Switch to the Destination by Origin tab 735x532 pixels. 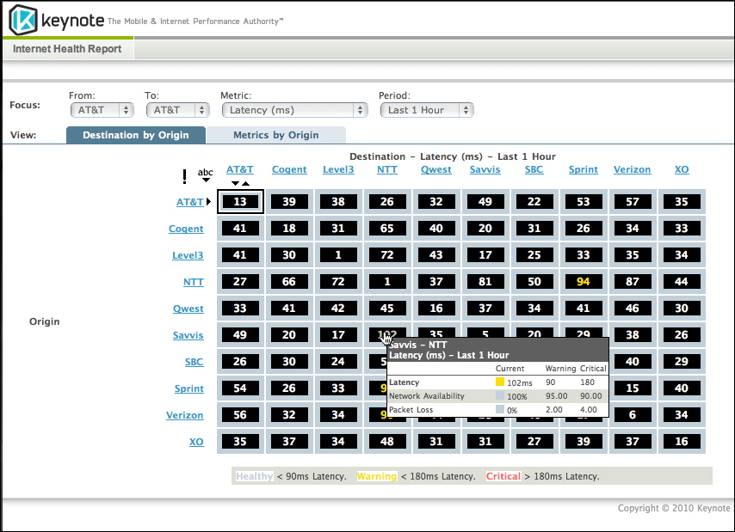click(136, 135)
